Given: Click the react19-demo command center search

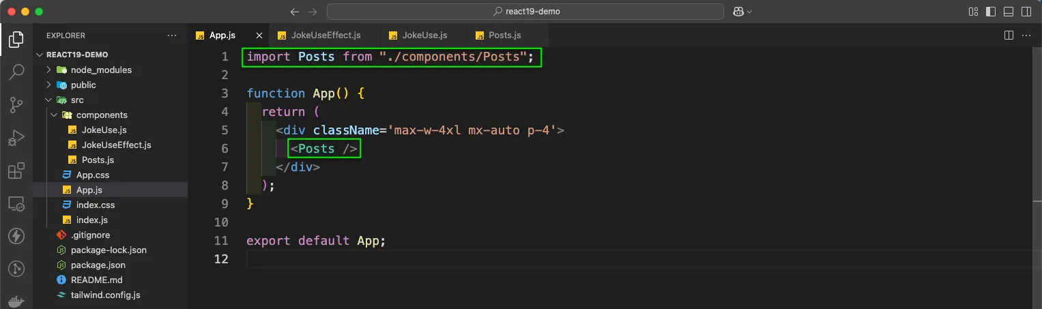Looking at the screenshot, I should click(x=525, y=12).
